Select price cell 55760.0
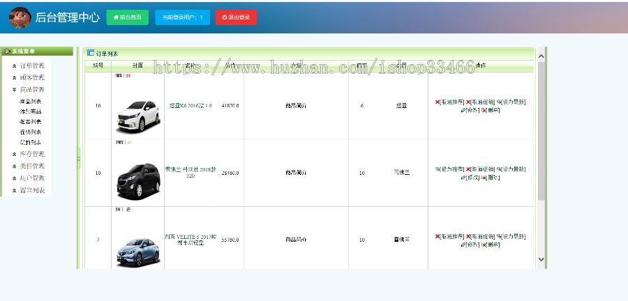Image resolution: width=628 pixels, height=301 pixels. coord(230,240)
